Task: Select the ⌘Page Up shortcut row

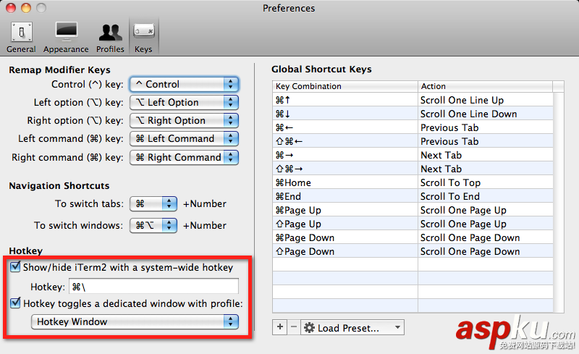Action: click(413, 210)
